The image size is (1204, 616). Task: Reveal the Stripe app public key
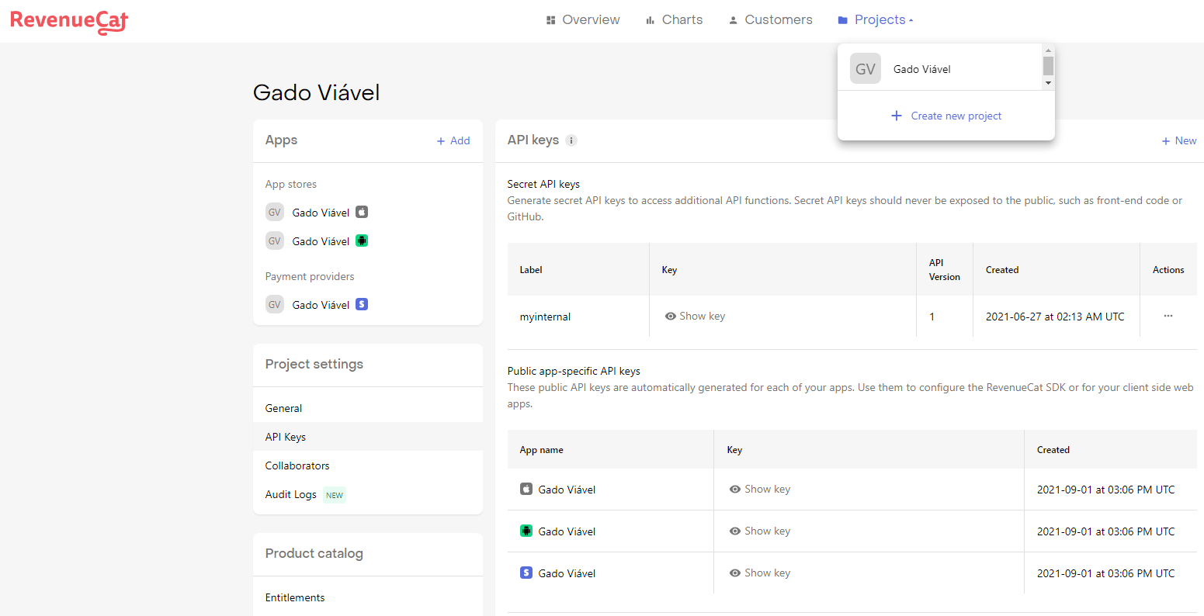tap(760, 573)
